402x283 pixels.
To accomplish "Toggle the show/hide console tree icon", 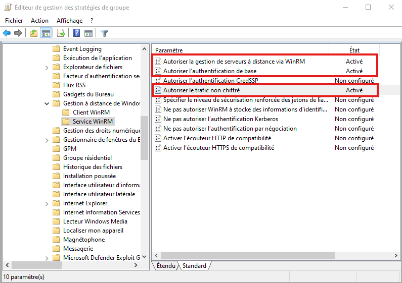I will coord(46,33).
